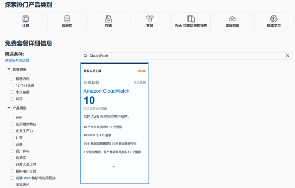Screen dimensions: 295x188
Task: Click the 自定义指标和警报 caption
Action: tap(95, 109)
